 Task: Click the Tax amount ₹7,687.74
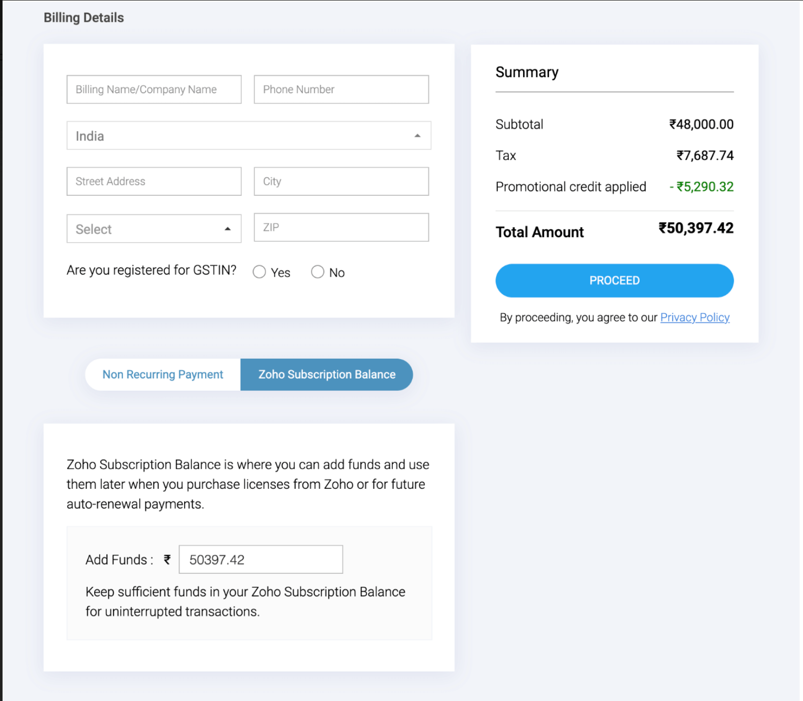tap(705, 156)
